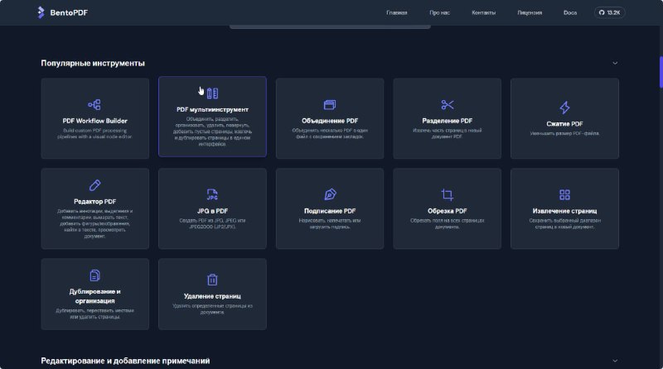663x369 pixels.
Task: Open the Дублирование и организация document icon
Action: click(x=94, y=276)
